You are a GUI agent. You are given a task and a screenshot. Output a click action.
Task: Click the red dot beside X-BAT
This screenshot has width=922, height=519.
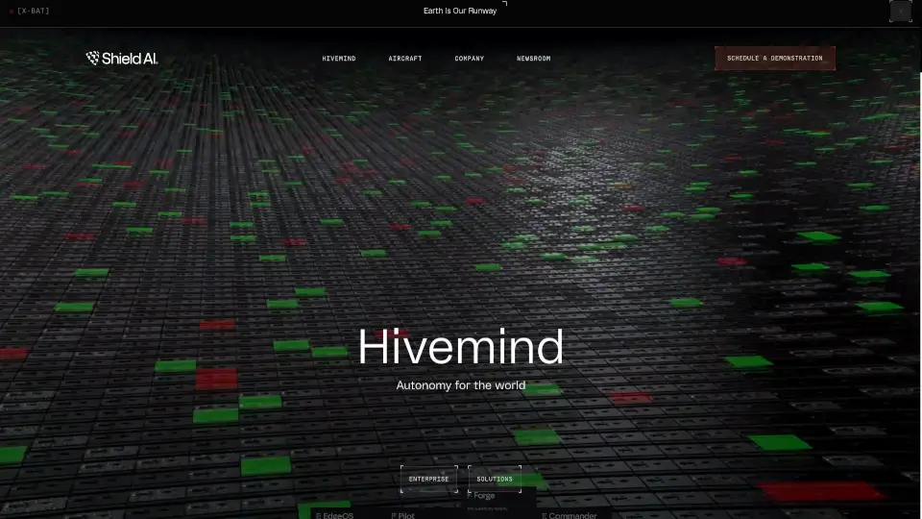tap(11, 12)
